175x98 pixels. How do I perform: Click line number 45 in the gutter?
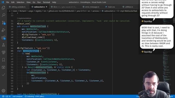[x=12, y=51]
